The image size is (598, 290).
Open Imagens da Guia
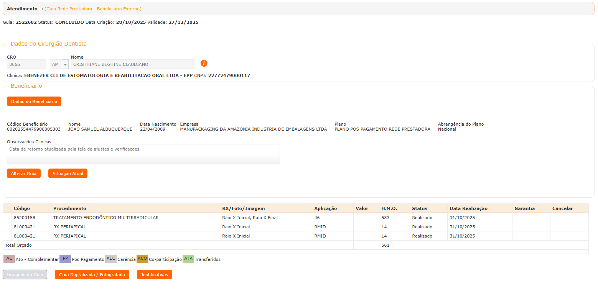coord(25,275)
